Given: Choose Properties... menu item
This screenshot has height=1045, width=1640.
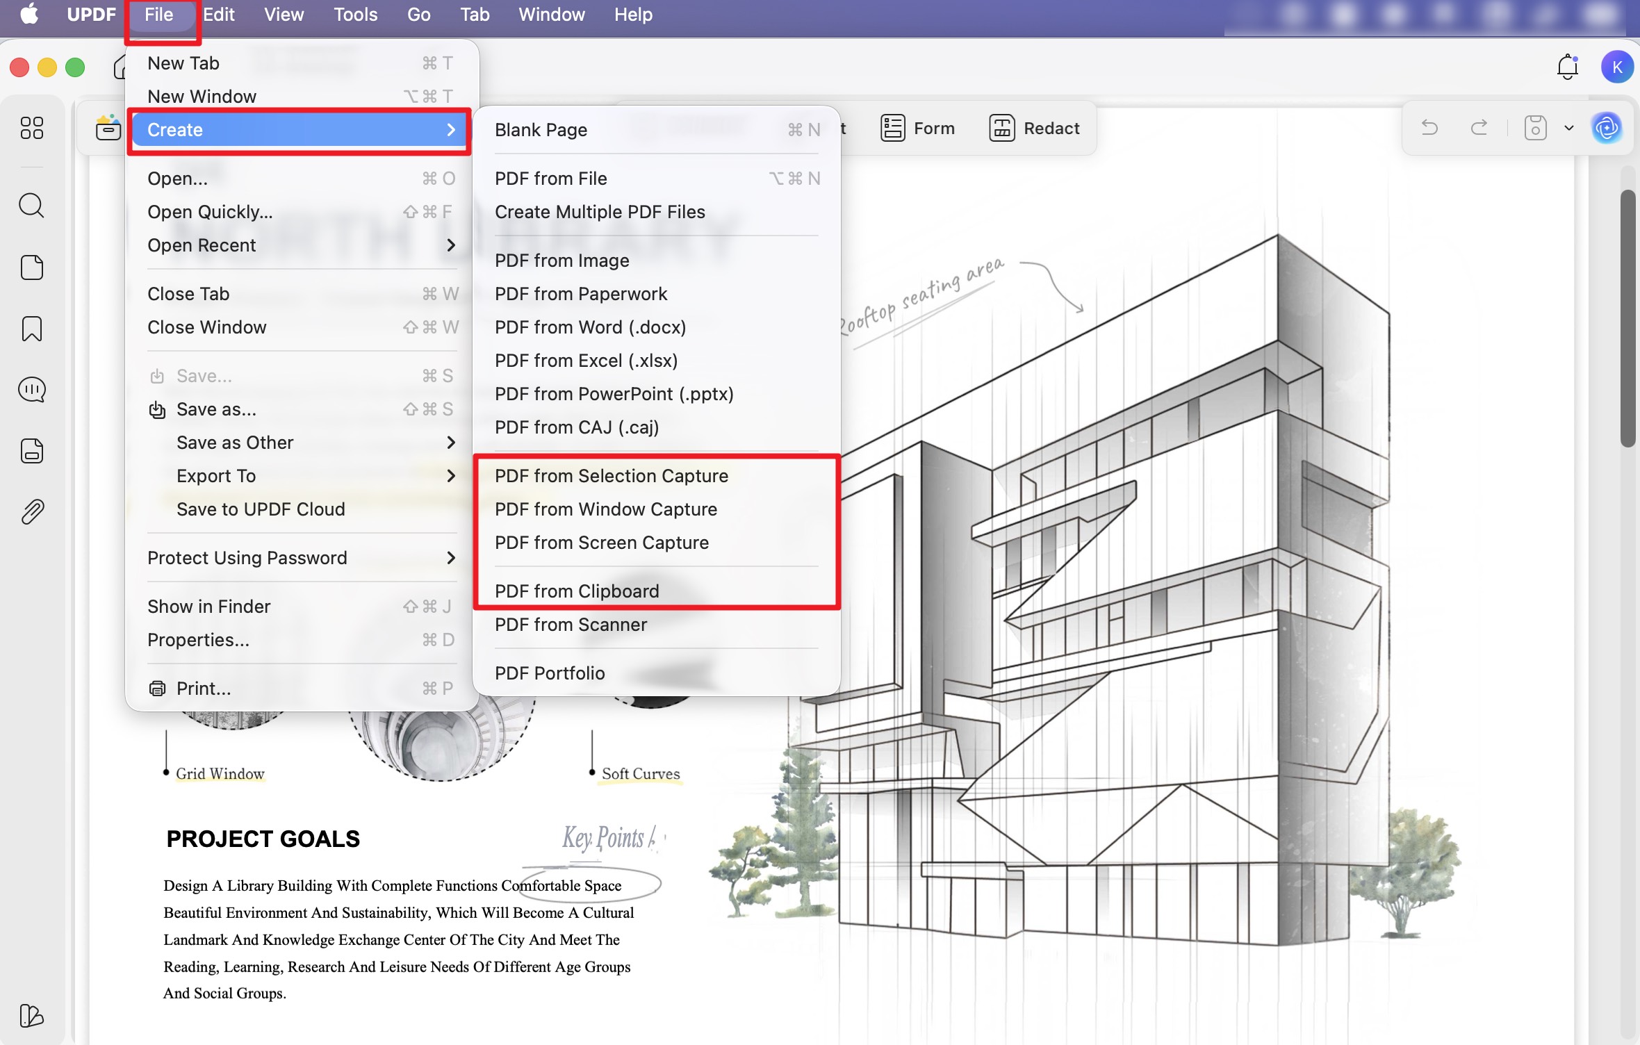Looking at the screenshot, I should (x=302, y=640).
